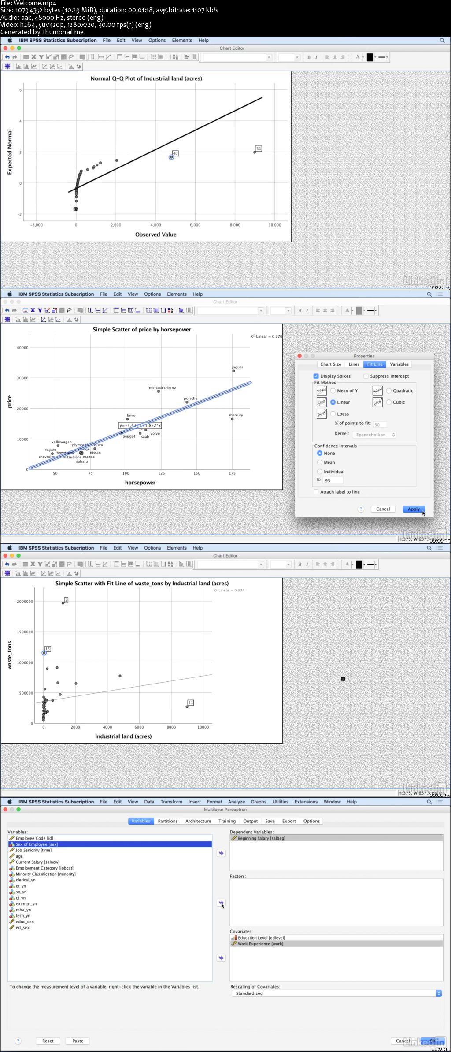Select Quadratic fit method
Viewport: 451px width, 1052px height.
pyautogui.click(x=389, y=390)
